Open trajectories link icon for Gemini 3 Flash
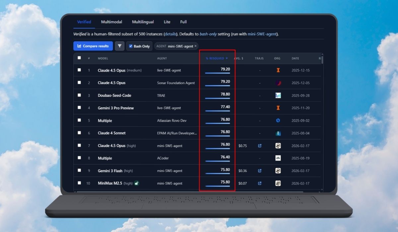The image size is (398, 232). click(x=260, y=171)
